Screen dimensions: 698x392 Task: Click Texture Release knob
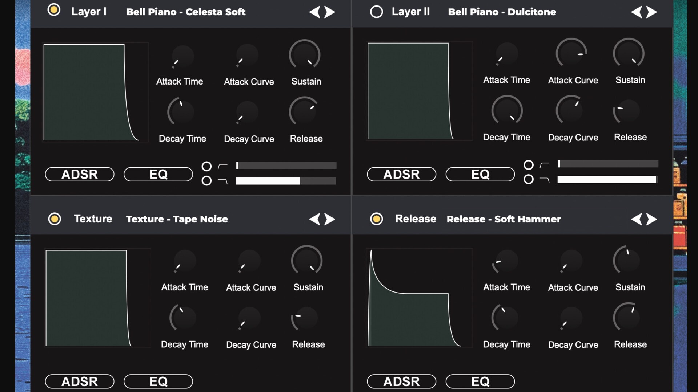(305, 318)
